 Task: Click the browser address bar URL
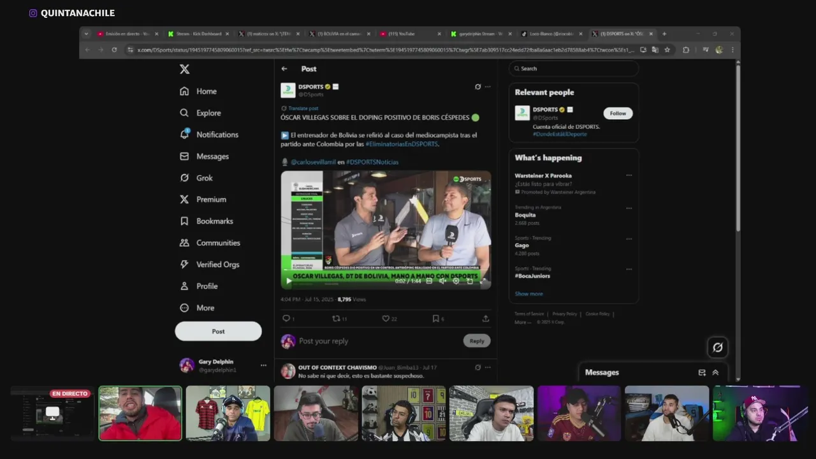tap(386, 50)
